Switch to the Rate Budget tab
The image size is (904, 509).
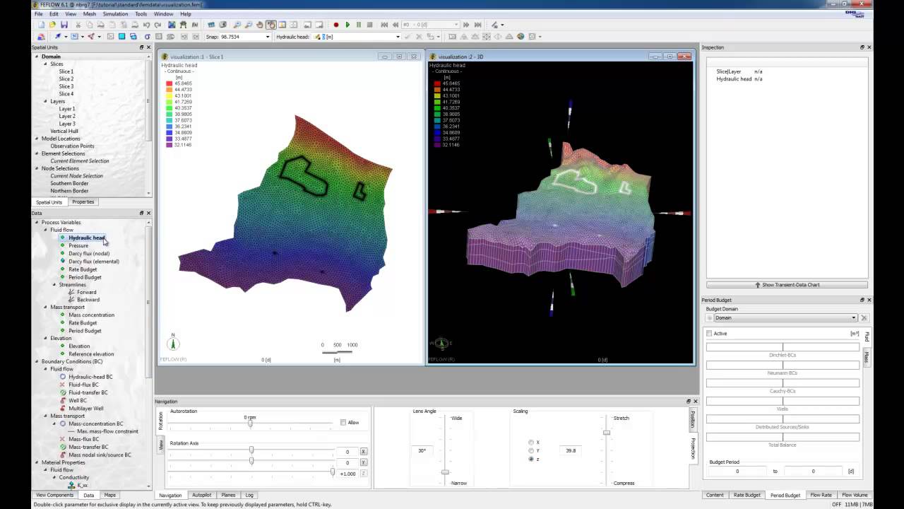pos(747,495)
